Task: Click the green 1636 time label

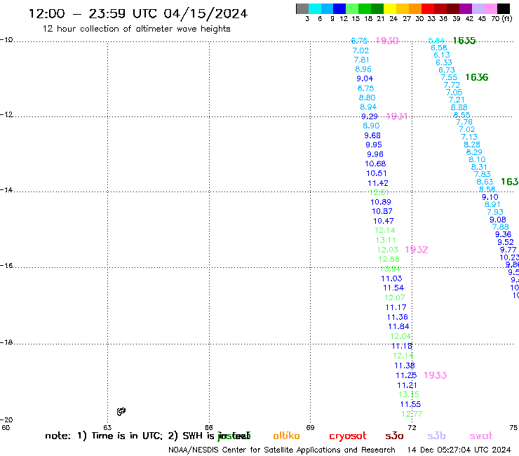Action: [x=477, y=77]
